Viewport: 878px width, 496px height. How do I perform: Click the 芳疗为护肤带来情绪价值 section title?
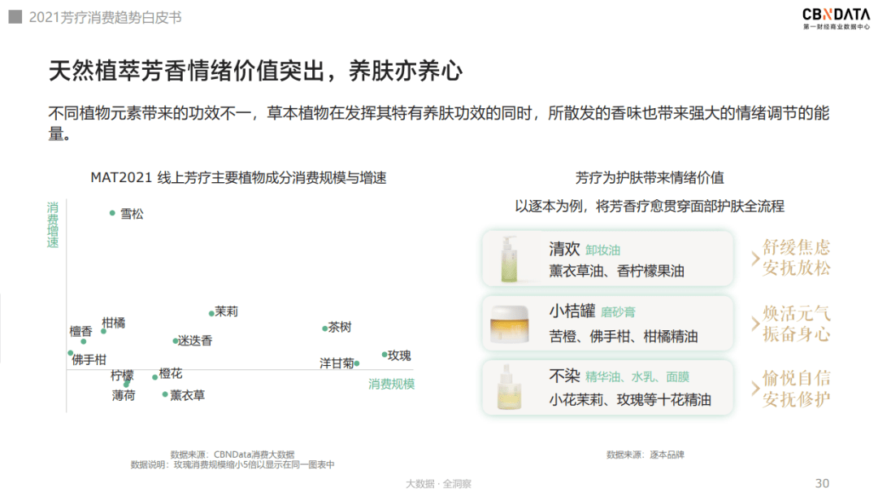[x=650, y=176]
